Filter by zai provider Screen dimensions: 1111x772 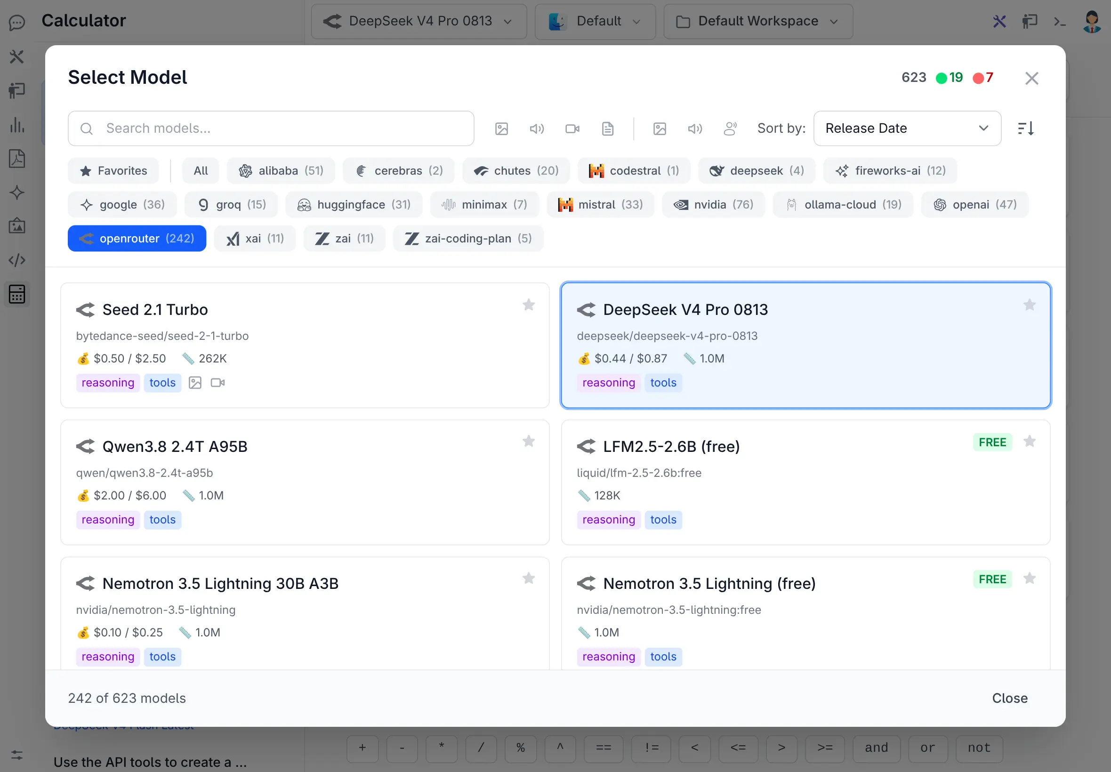pos(345,239)
